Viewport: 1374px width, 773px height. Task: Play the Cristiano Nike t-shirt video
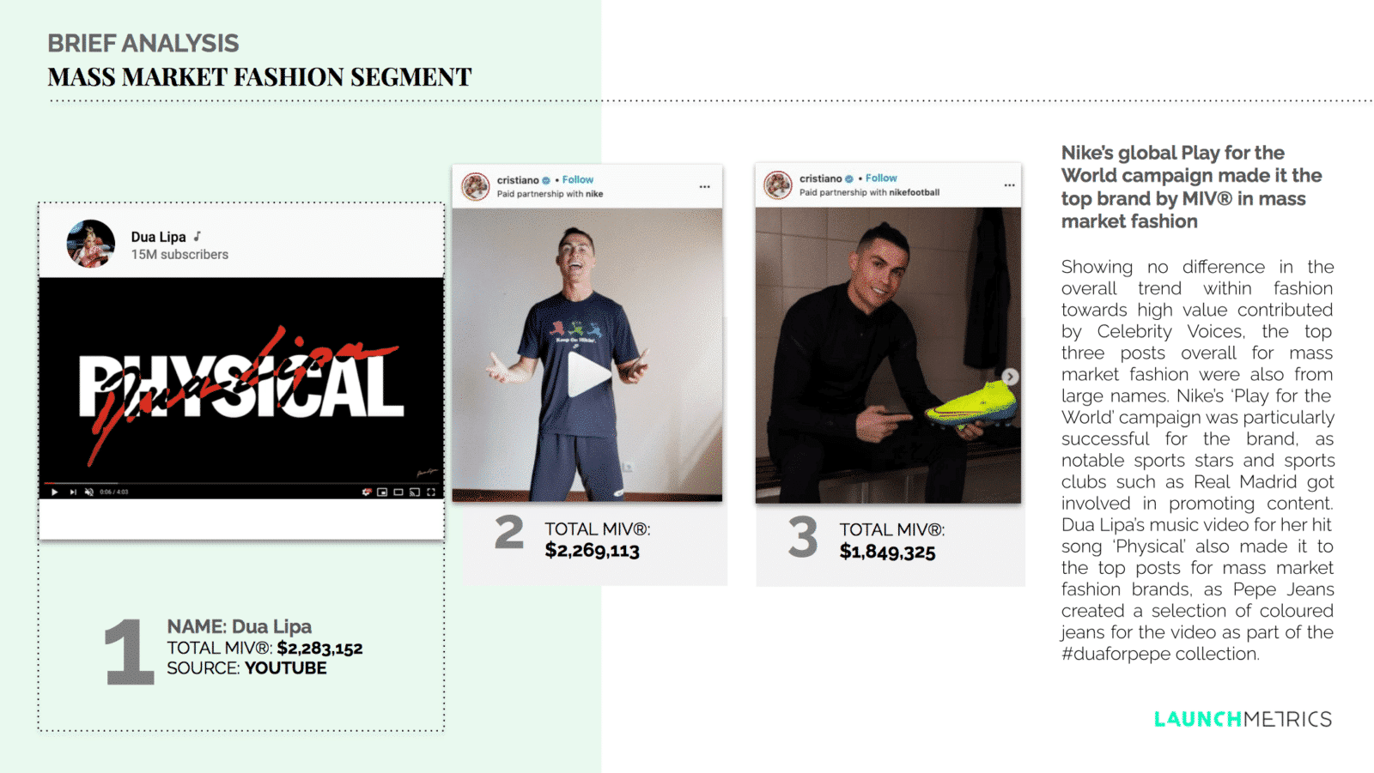[x=588, y=374]
